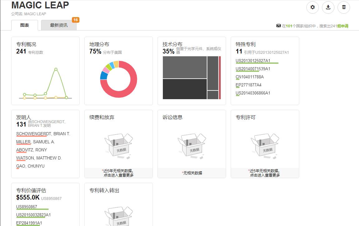This screenshot has height=226, width=359.
Task: Click the blue segment of donut chart
Action: 104,76
